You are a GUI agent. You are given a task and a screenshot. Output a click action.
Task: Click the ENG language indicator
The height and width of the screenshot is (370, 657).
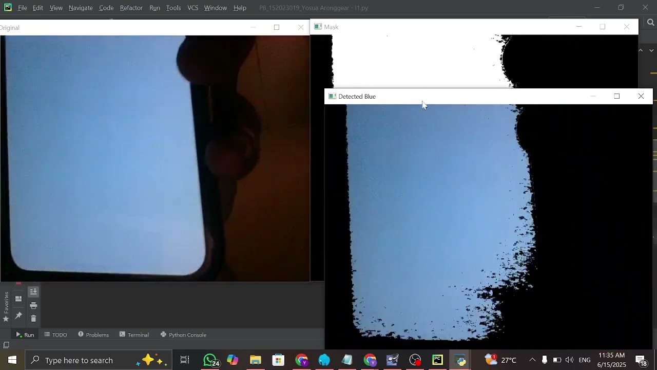tap(585, 360)
